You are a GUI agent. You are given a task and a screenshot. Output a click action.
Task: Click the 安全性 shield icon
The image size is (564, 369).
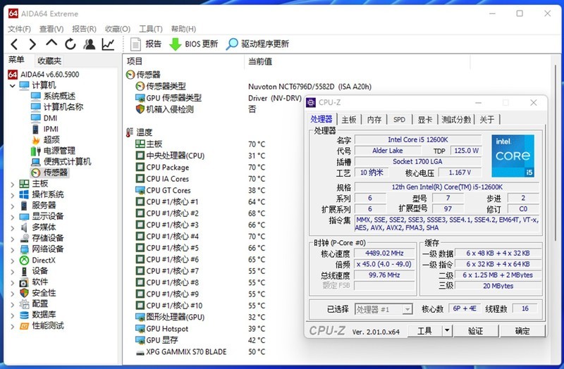click(x=24, y=293)
